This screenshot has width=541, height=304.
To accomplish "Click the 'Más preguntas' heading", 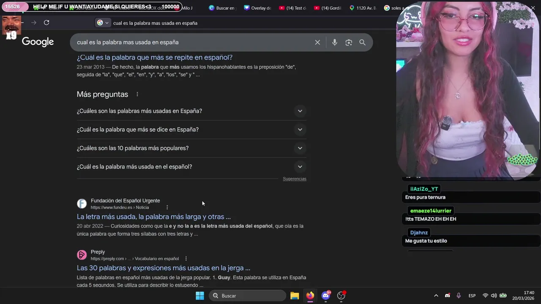I will point(102,94).
